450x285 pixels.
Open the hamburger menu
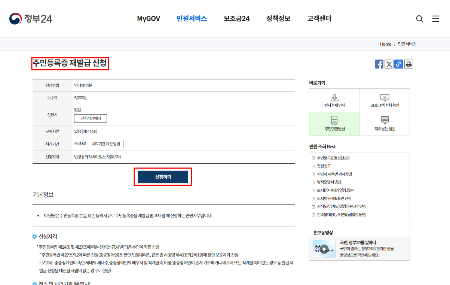pyautogui.click(x=436, y=18)
